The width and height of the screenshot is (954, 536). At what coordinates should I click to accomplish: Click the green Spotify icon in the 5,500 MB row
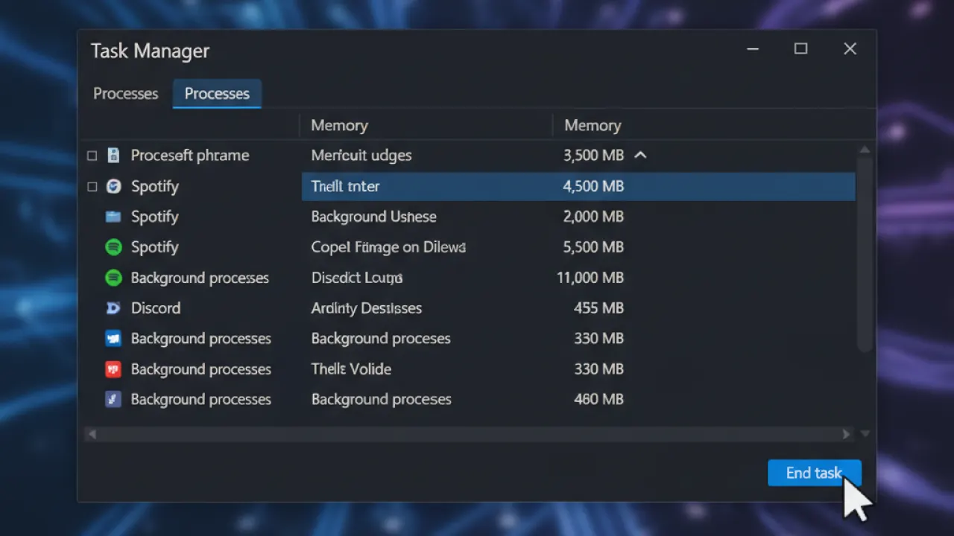tap(113, 247)
